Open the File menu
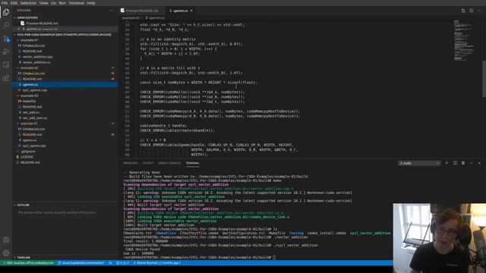The height and width of the screenshot is (273, 486). (5, 3)
